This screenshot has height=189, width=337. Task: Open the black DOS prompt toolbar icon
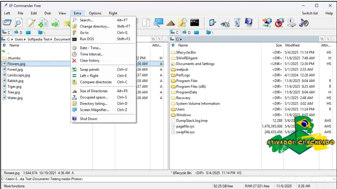point(195,23)
